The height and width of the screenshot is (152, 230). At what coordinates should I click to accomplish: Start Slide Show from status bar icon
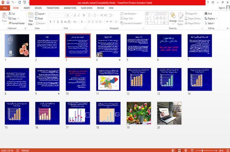[x=192, y=150]
